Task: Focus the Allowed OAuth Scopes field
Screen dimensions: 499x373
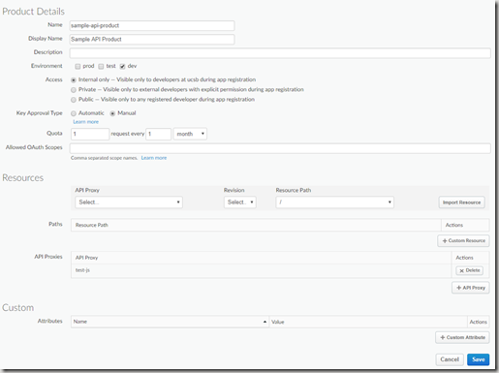Action: tap(280, 148)
